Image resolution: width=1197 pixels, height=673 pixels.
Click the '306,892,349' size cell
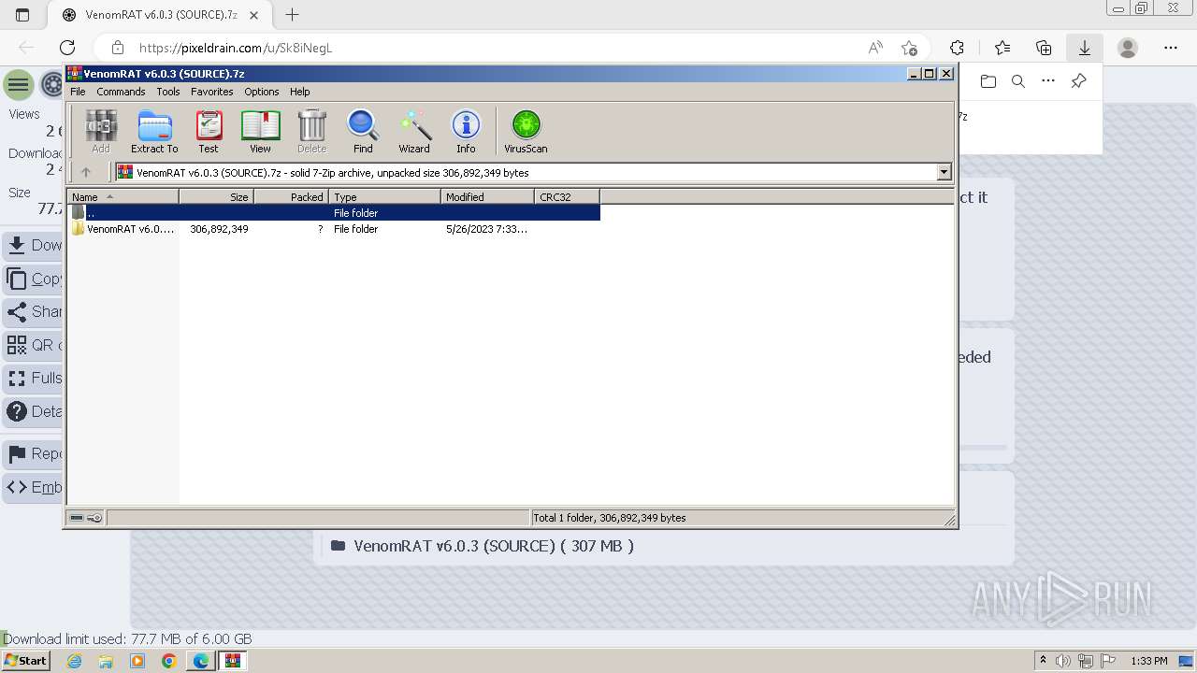pyautogui.click(x=219, y=229)
